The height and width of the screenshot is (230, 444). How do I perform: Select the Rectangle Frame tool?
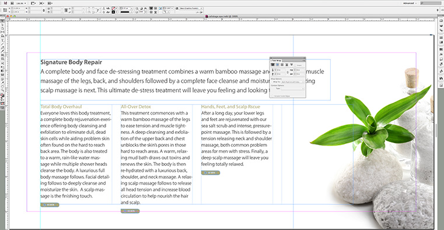[x=2, y=55]
